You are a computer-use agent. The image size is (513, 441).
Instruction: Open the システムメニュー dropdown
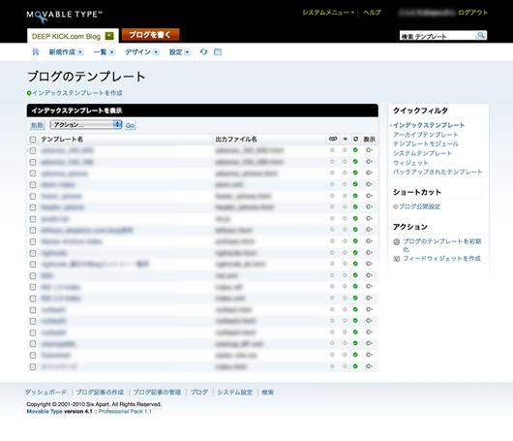click(x=328, y=13)
